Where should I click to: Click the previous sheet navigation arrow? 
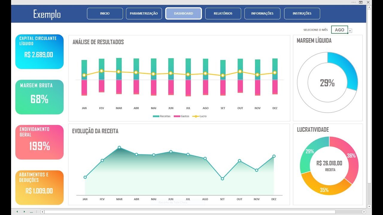click(17, 211)
